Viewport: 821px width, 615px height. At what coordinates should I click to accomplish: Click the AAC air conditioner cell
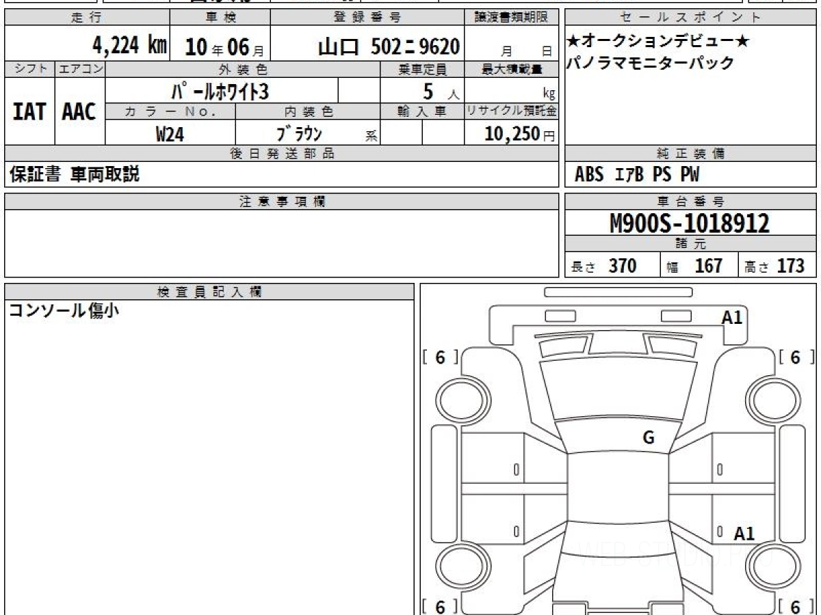coord(79,111)
